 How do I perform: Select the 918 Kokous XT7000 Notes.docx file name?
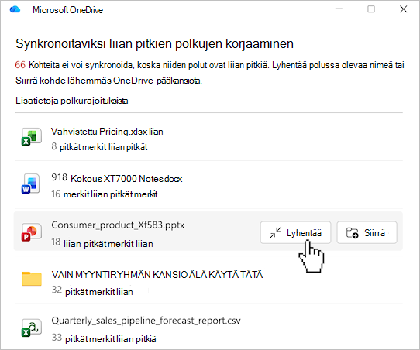point(117,178)
